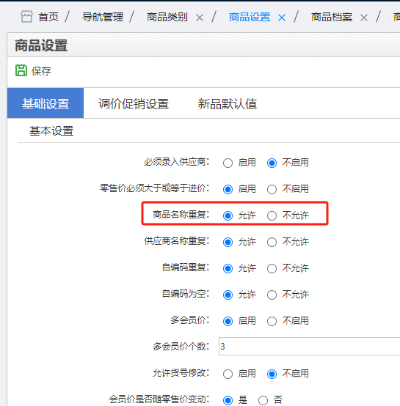Click the green save disk icon

(x=21, y=70)
